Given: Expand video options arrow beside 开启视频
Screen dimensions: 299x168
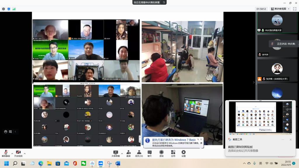Looking at the screenshot, I should (x=25, y=153).
